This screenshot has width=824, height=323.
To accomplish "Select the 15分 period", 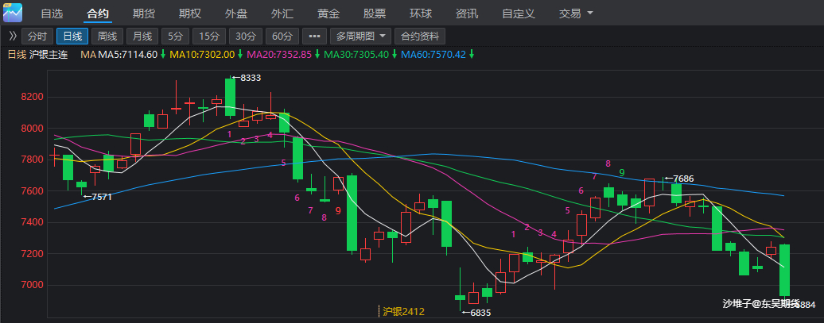I will pyautogui.click(x=209, y=37).
